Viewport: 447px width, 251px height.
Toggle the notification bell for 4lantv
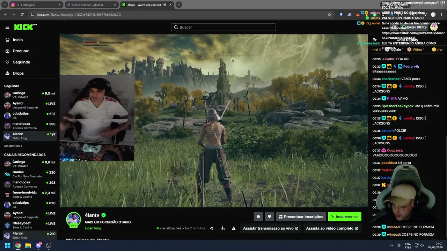(258, 216)
